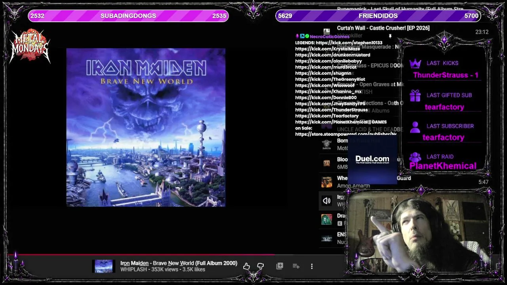Open the kick.com/Khanino_mx link
This screenshot has width=507, height=285.
pos(328,91)
